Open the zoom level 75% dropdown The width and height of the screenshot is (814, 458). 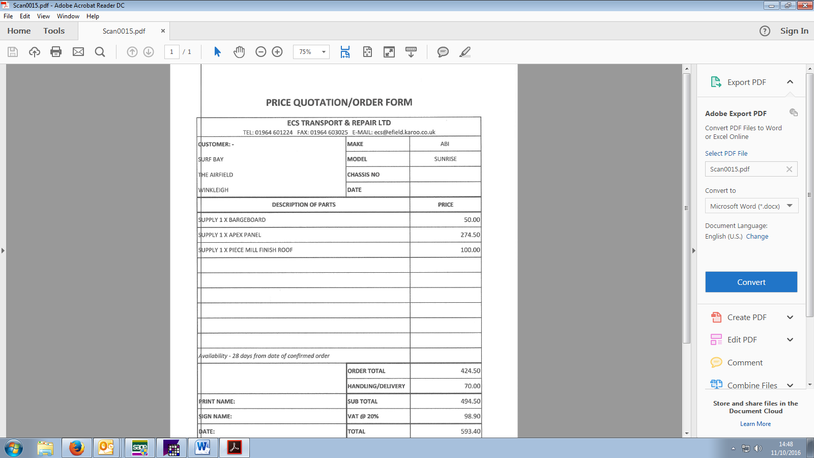point(323,52)
